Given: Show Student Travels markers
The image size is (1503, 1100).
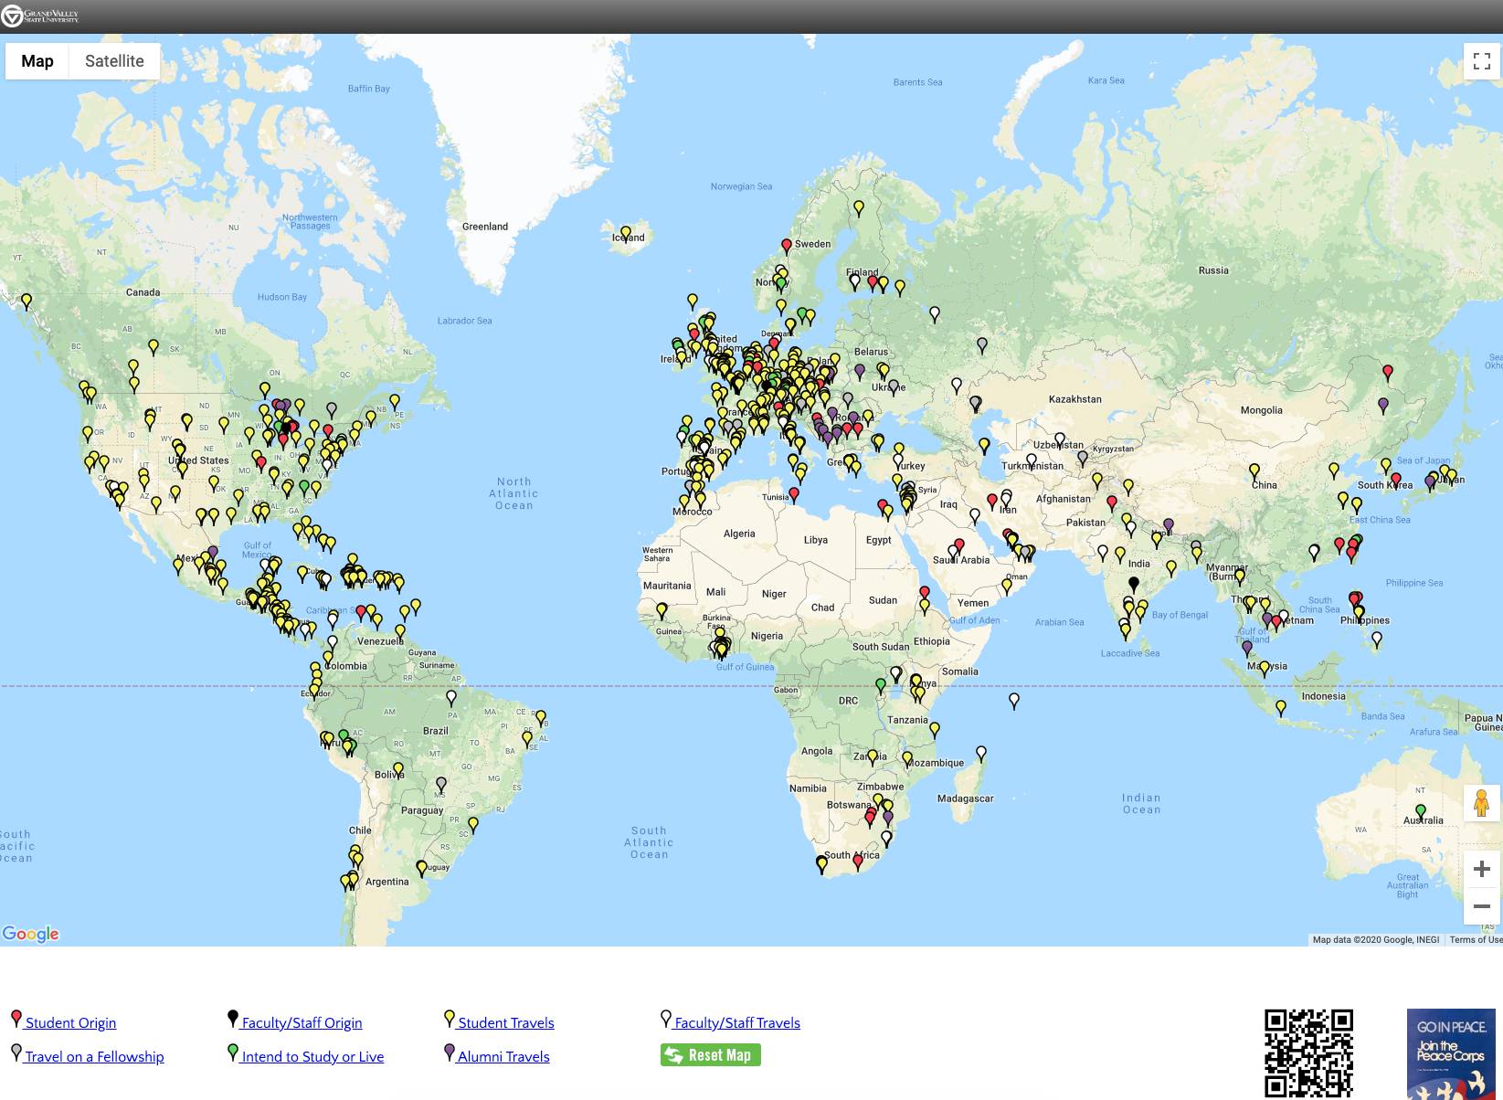Looking at the screenshot, I should tap(506, 1022).
